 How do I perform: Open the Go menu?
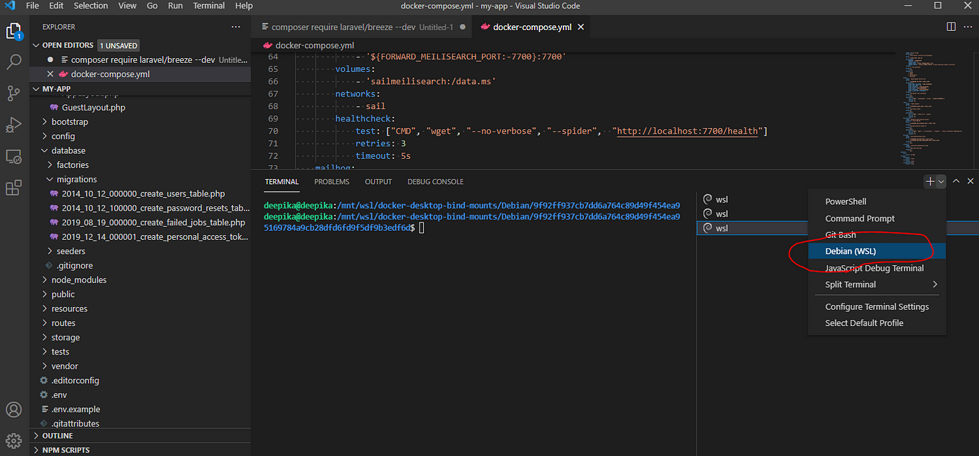click(x=152, y=6)
